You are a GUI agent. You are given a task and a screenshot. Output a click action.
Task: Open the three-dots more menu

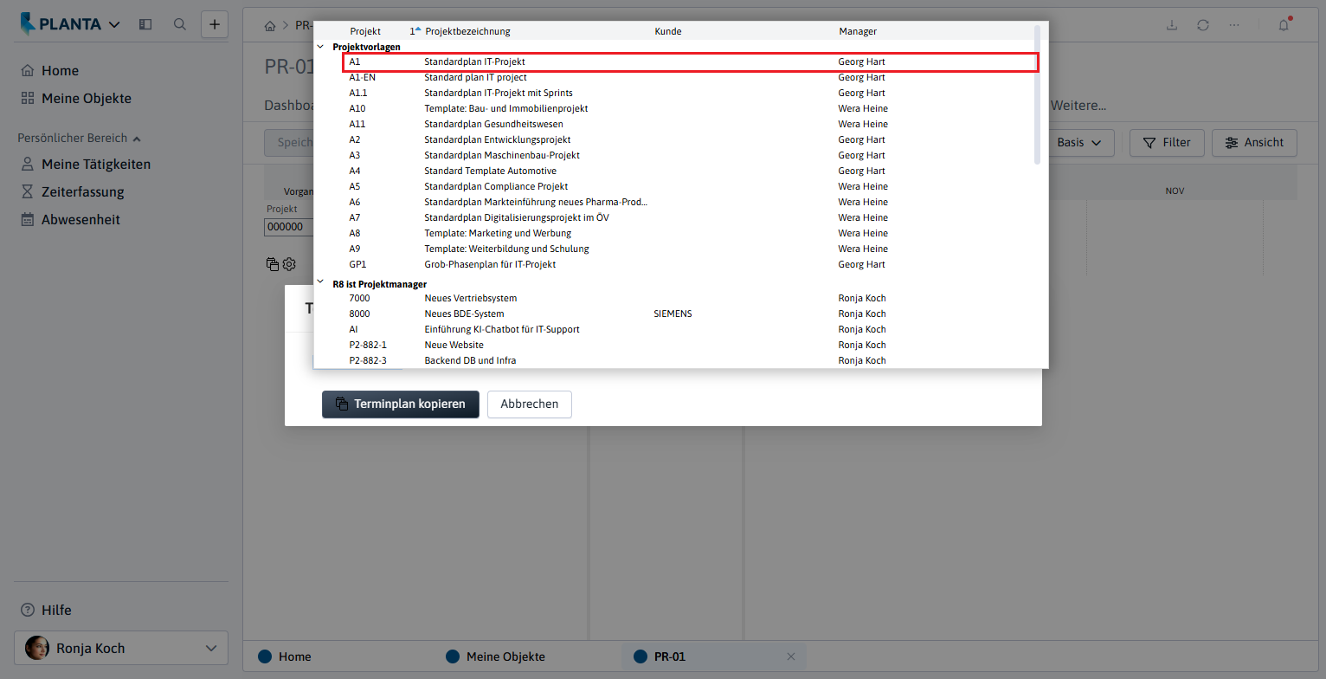[x=1234, y=25]
